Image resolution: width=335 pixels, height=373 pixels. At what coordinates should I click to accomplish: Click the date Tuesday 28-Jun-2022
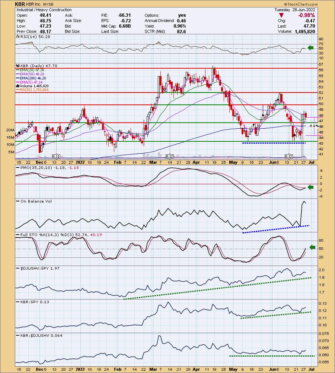pyautogui.click(x=295, y=10)
